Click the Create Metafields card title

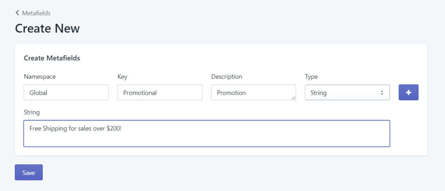(52, 58)
